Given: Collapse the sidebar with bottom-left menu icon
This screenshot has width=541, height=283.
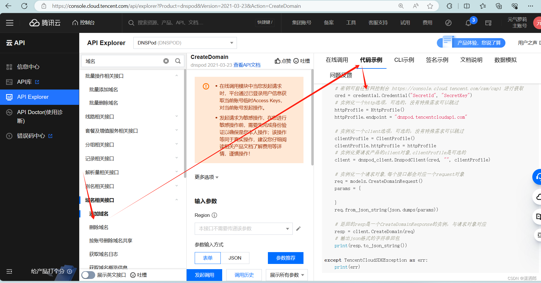Looking at the screenshot, I should click(9, 271).
